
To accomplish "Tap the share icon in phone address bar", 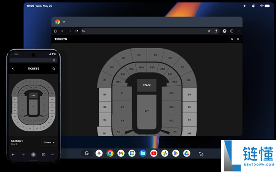I will 54,60.
